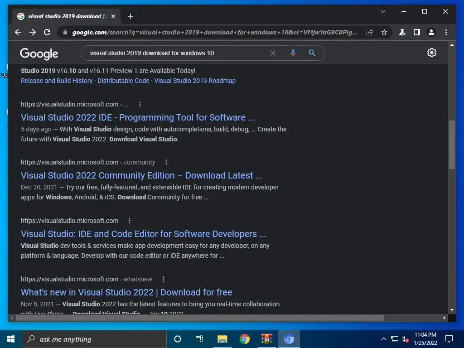The width and height of the screenshot is (464, 348).
Task: Click the scroll down arrow
Action: (x=452, y=310)
